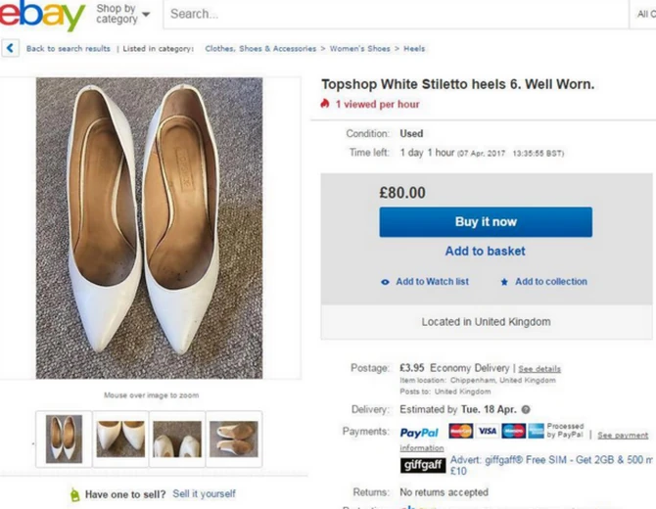Click the Visa card icon
Screen dimensions: 656x509
click(487, 431)
